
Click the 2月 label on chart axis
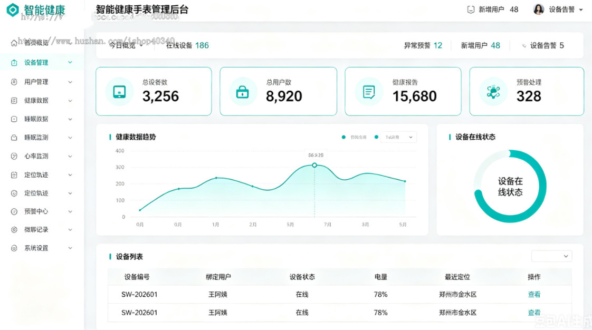[x=253, y=225]
